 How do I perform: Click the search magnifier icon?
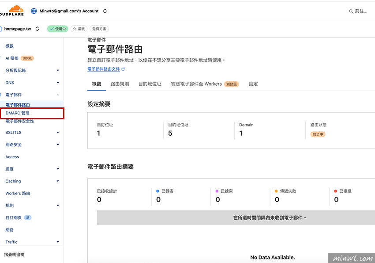[351, 11]
